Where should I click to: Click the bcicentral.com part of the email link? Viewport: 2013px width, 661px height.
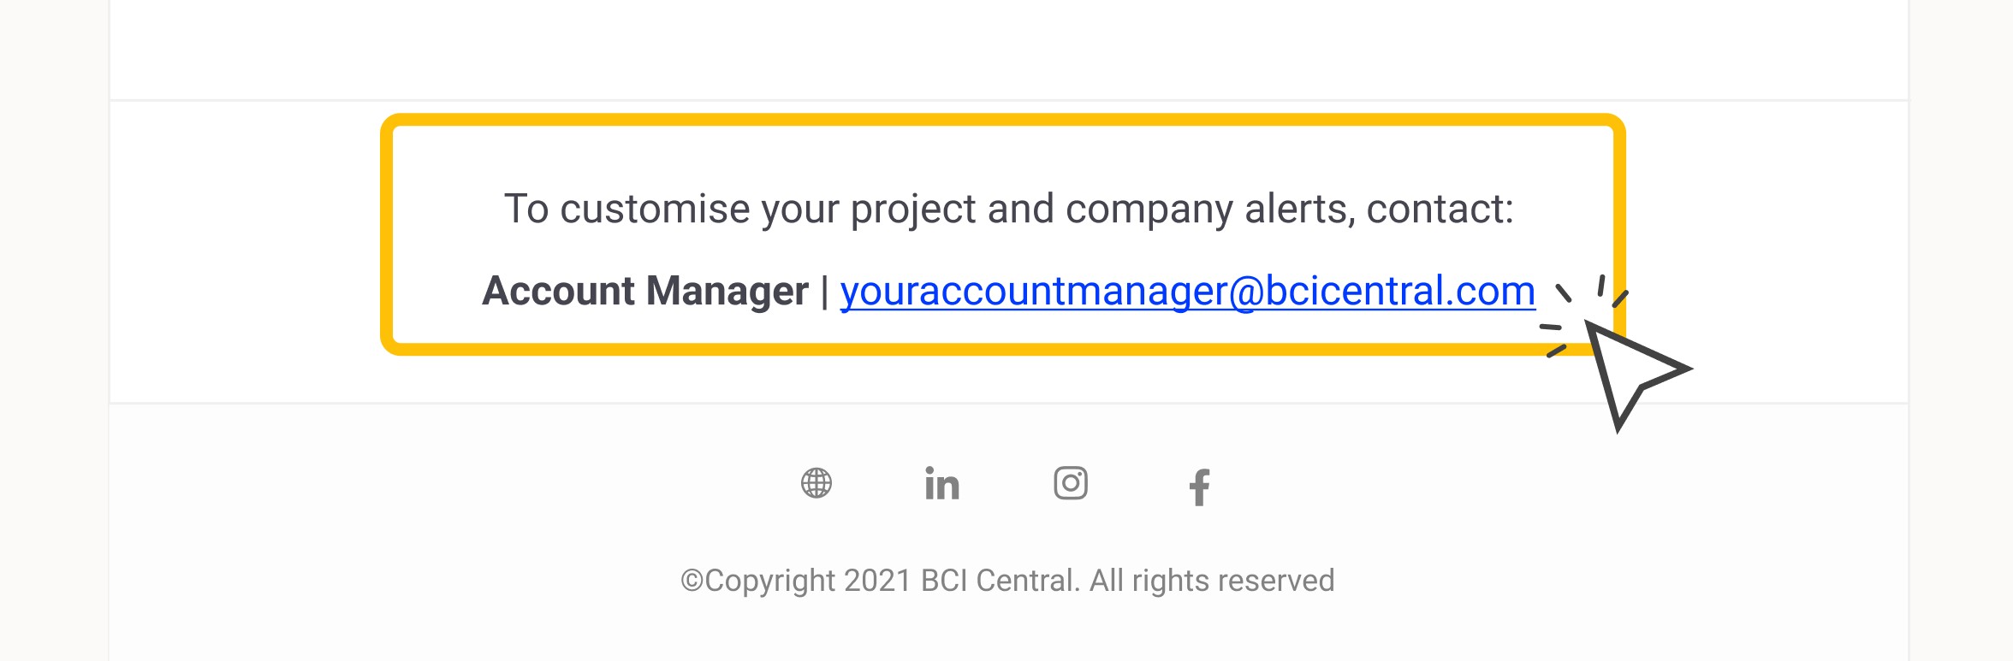[1400, 292]
